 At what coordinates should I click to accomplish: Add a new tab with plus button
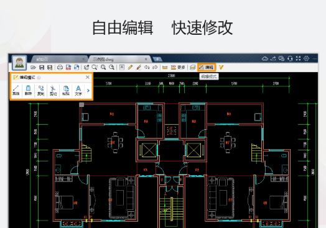point(157,59)
